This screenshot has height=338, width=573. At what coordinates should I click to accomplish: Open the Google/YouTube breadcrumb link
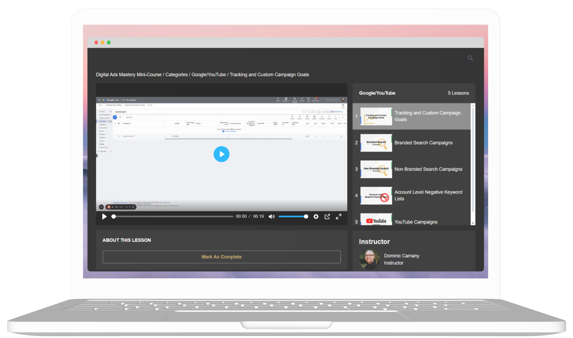pos(209,75)
